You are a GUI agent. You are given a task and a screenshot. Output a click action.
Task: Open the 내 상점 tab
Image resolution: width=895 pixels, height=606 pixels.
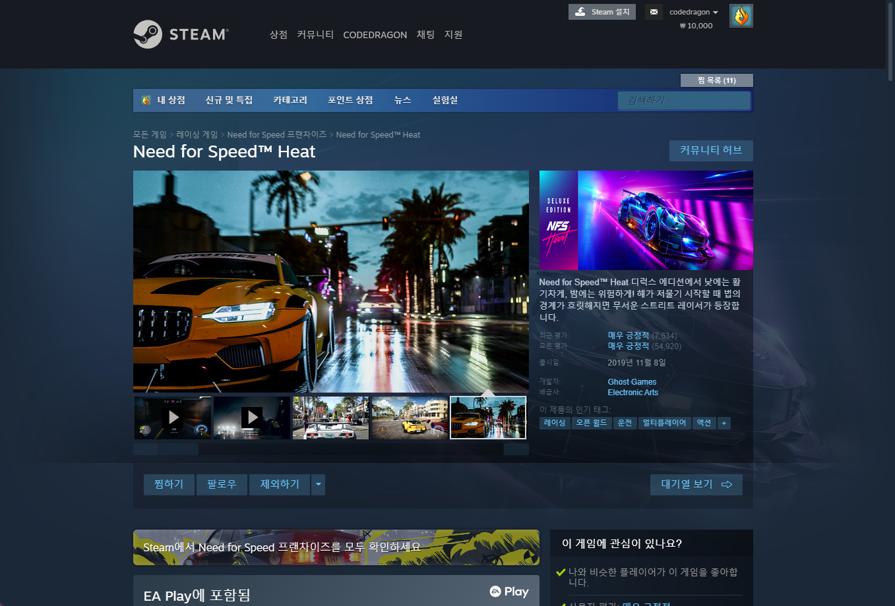[x=164, y=100]
